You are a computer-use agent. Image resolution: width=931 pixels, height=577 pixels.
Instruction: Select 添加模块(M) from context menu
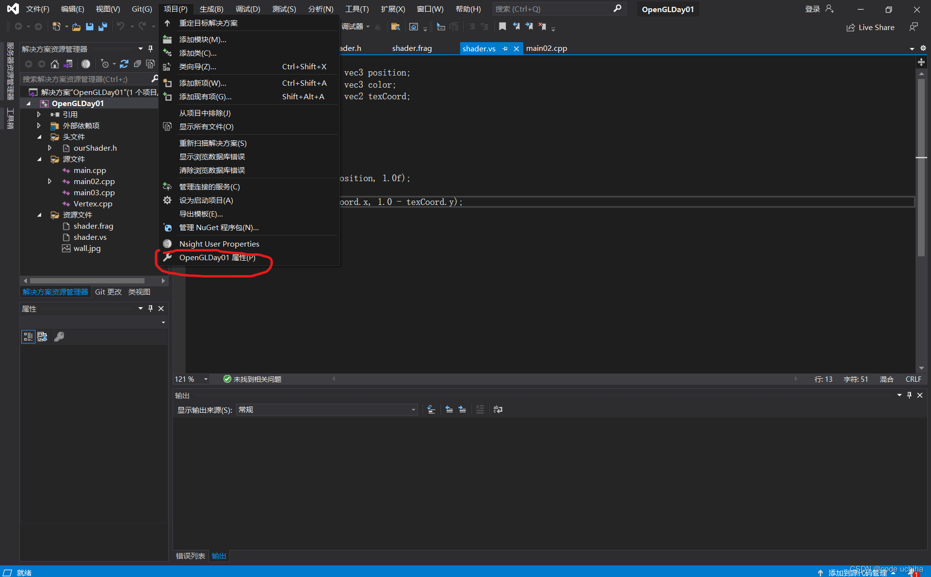tap(202, 40)
